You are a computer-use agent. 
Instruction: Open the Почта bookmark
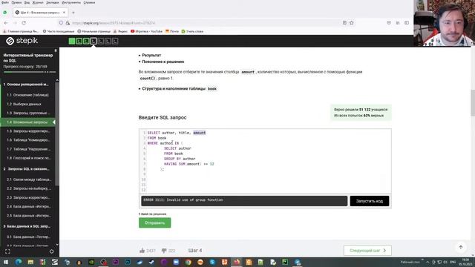click(171, 31)
